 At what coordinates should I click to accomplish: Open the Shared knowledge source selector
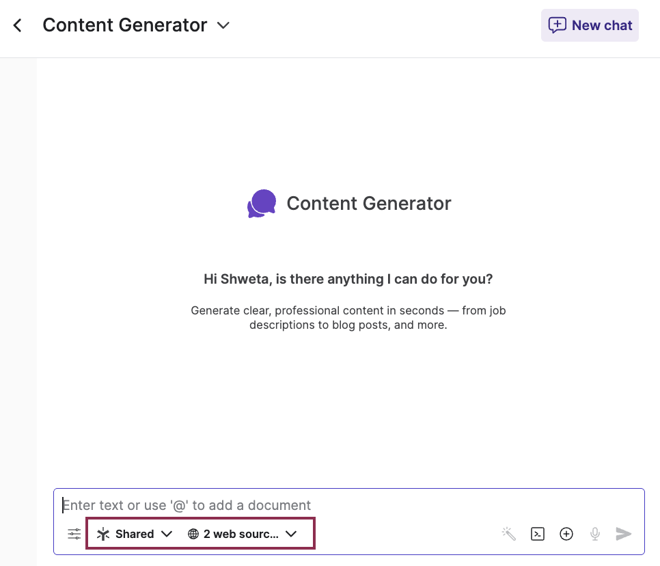coord(135,534)
